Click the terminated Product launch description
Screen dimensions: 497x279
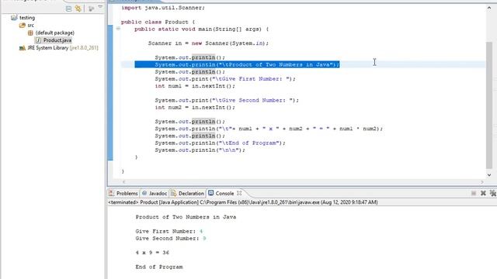243,202
